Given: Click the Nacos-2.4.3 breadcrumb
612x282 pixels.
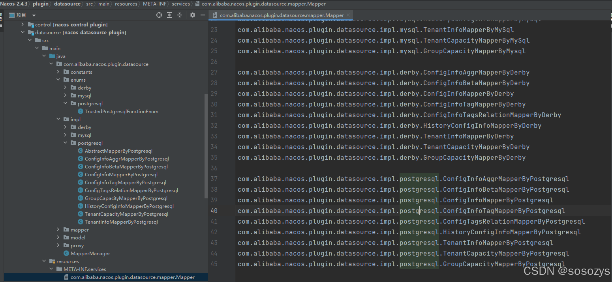Looking at the screenshot, I should [14, 4].
